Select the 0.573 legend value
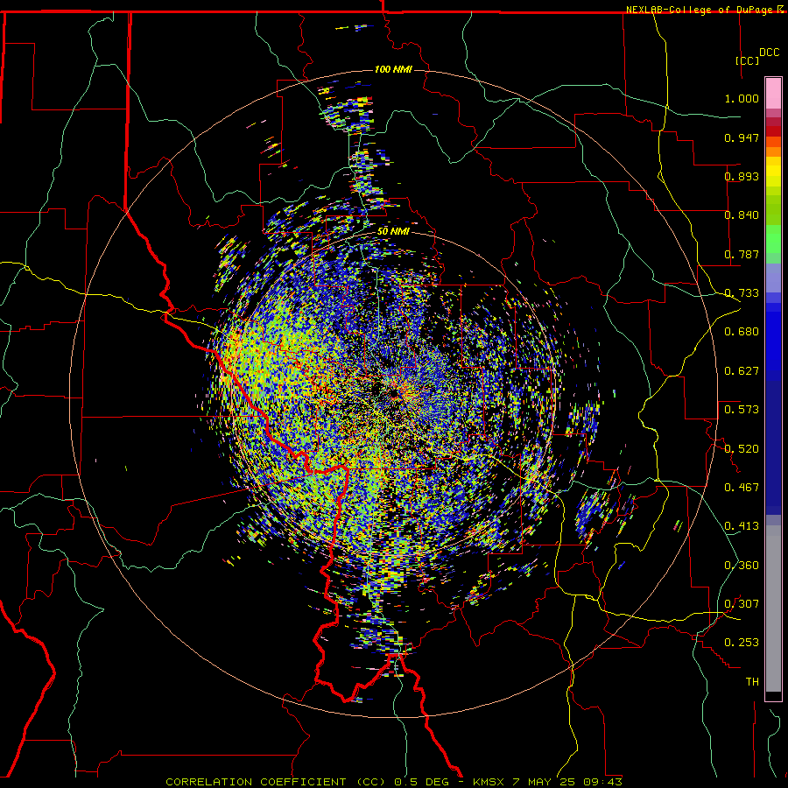 click(x=742, y=410)
